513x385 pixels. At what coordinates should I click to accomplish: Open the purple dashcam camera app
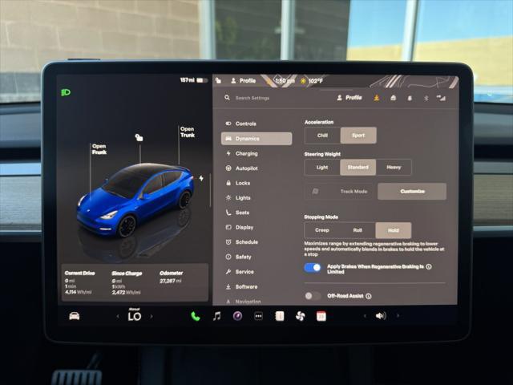click(x=237, y=316)
